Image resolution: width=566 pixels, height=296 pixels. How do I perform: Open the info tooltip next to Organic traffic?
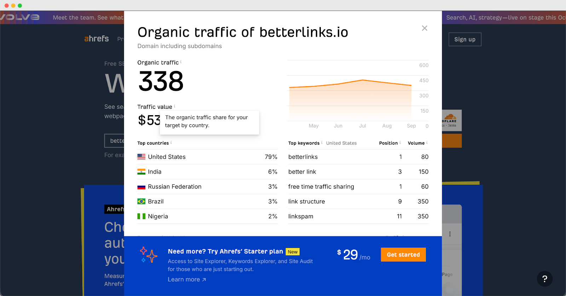point(180,62)
